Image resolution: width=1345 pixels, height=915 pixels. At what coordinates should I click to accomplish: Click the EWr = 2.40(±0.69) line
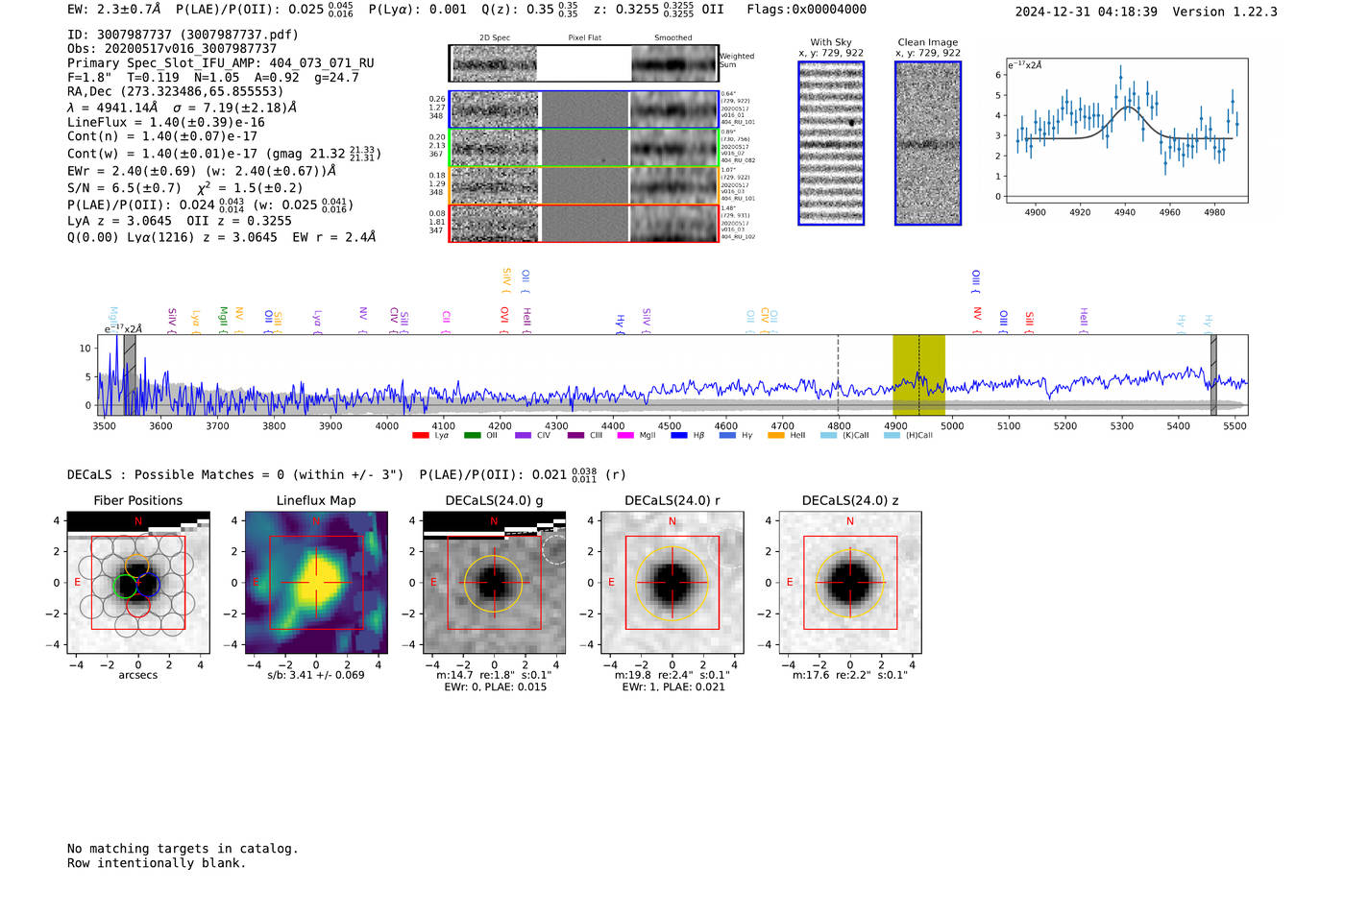(x=202, y=171)
